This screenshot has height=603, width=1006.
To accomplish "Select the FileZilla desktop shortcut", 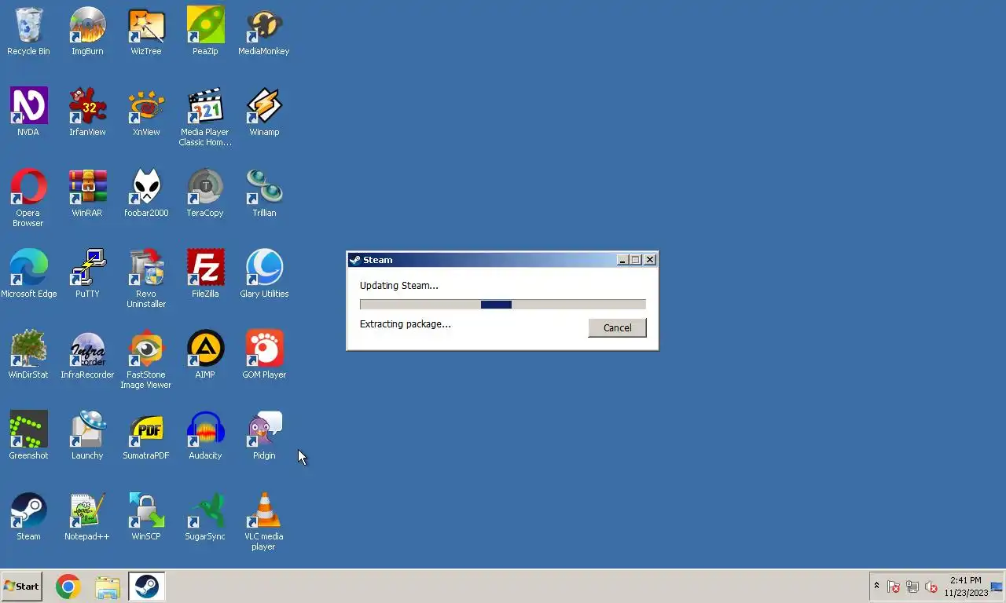I will [205, 274].
